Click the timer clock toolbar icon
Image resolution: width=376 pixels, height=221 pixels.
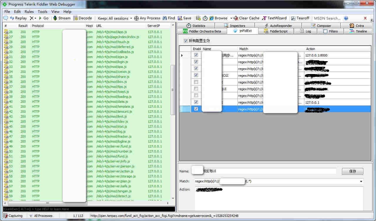tap(205, 18)
